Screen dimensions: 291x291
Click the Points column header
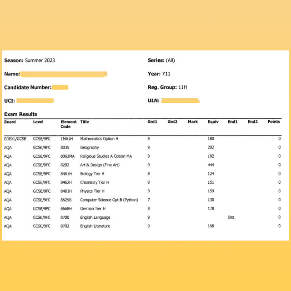pyautogui.click(x=274, y=122)
